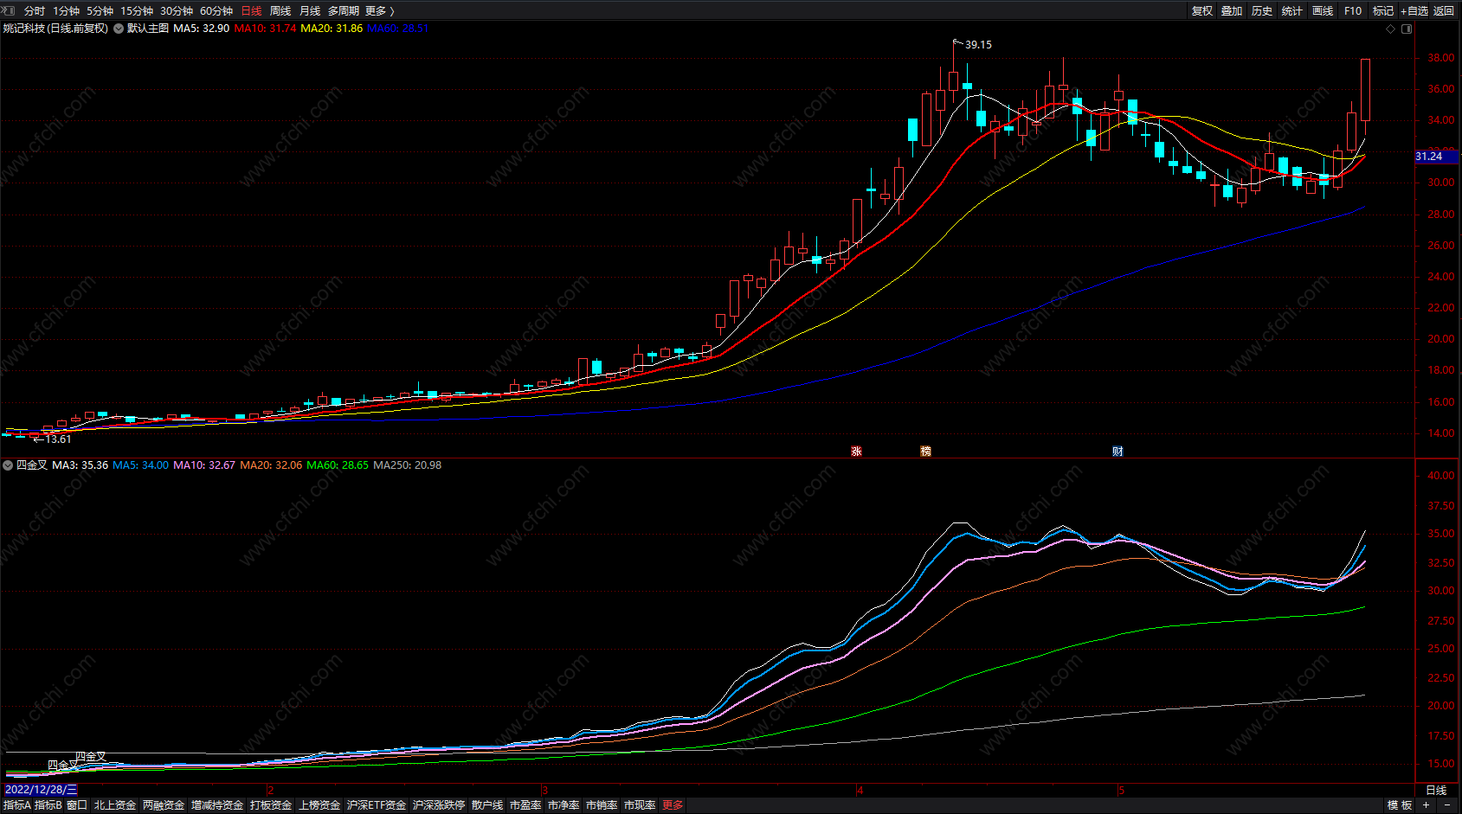Switch to 周线 weekly chart
1462x814 pixels.
click(280, 11)
